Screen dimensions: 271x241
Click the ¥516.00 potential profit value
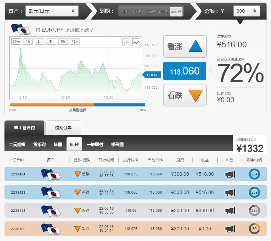click(232, 45)
